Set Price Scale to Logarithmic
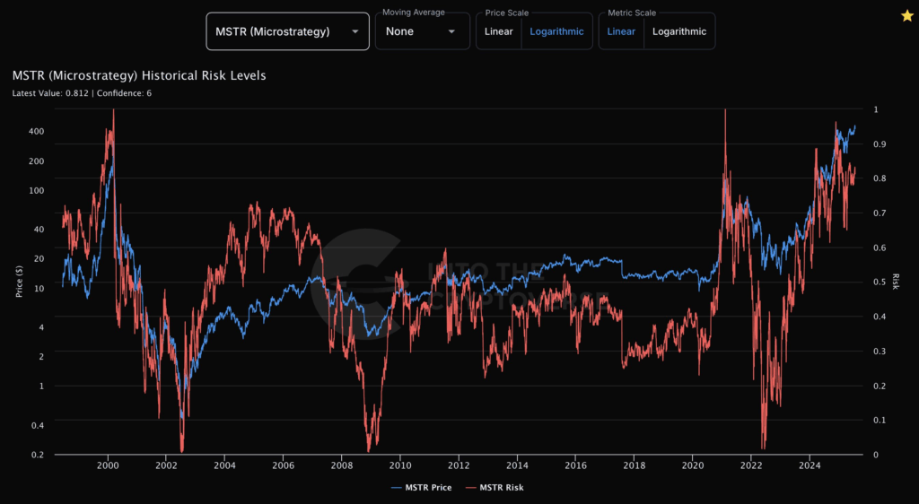This screenshot has height=504, width=919. pos(556,31)
